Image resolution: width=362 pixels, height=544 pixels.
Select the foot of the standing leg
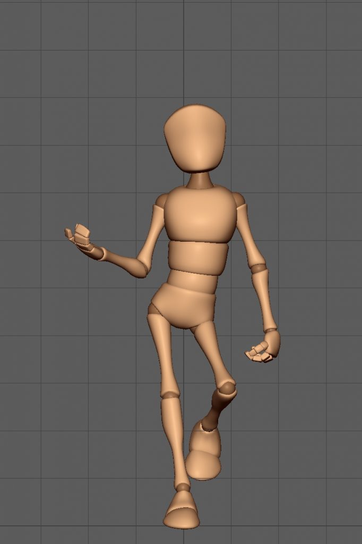[x=182, y=510]
